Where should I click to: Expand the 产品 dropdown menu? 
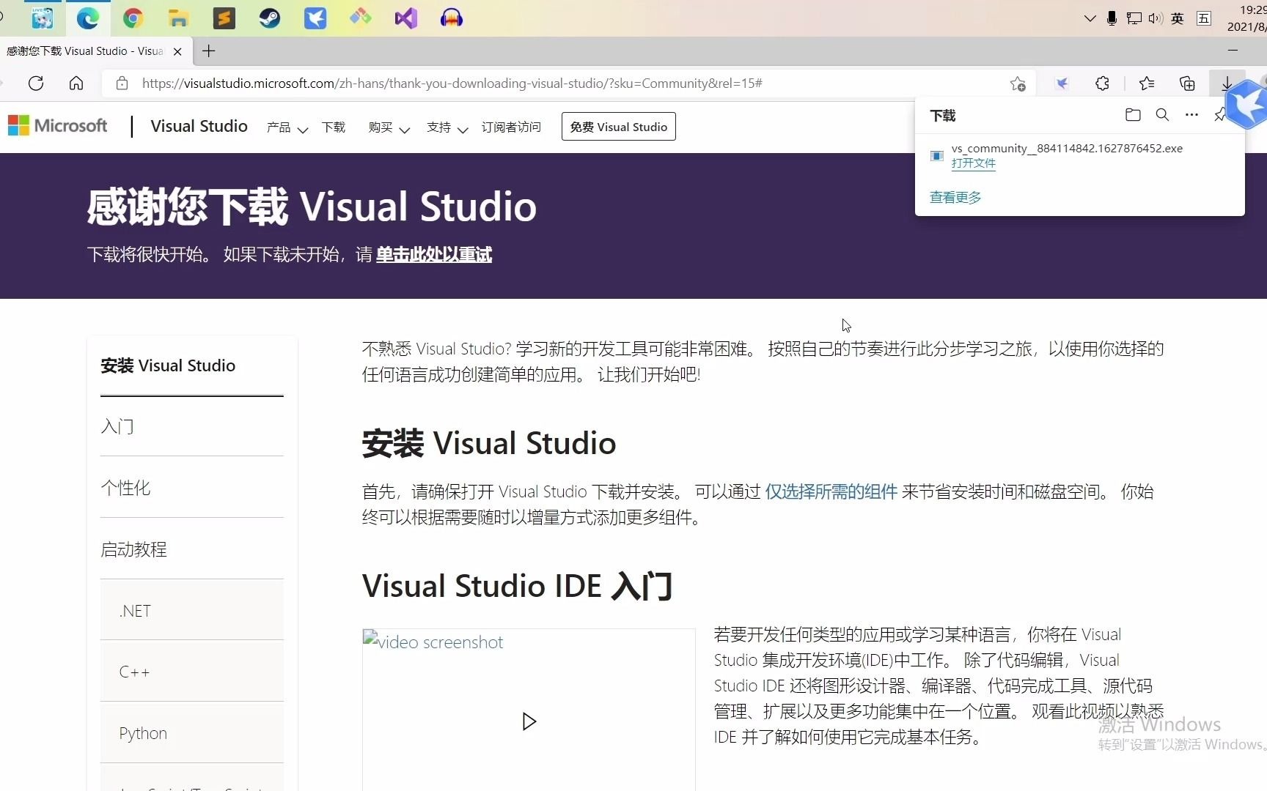[x=287, y=127]
